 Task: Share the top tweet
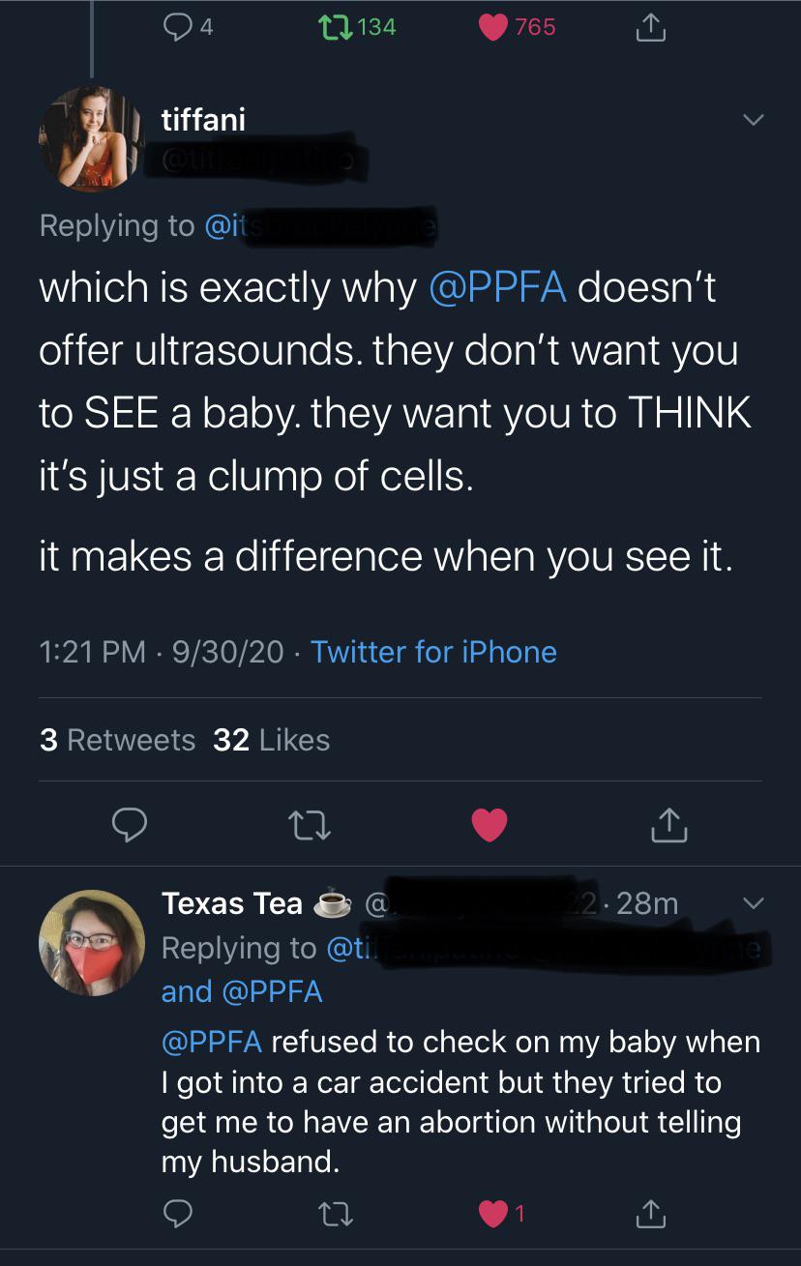[x=650, y=27]
